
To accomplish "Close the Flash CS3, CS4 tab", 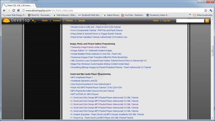I will (x=33, y=5).
